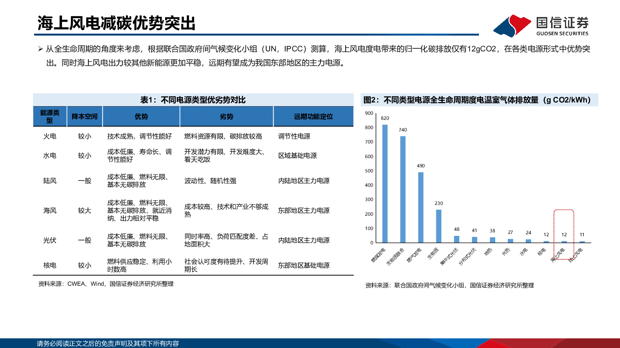The image size is (620, 348).
Task: Click the 区域基础电源 cell
Action: 297,155
